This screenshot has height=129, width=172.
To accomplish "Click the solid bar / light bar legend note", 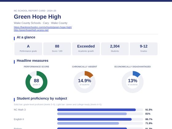I will click(58, 104).
